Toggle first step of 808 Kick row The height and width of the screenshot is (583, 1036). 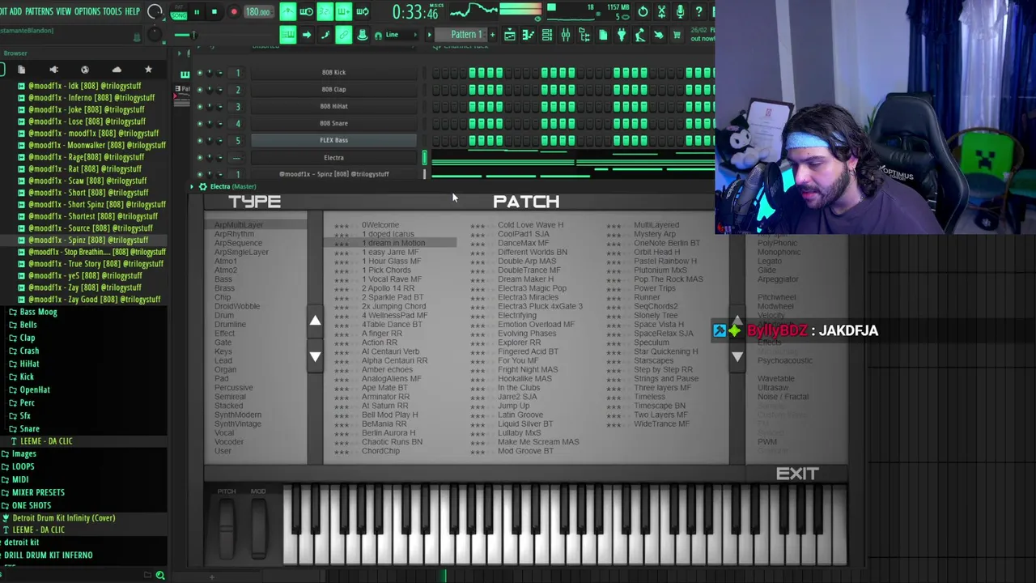[436, 73]
